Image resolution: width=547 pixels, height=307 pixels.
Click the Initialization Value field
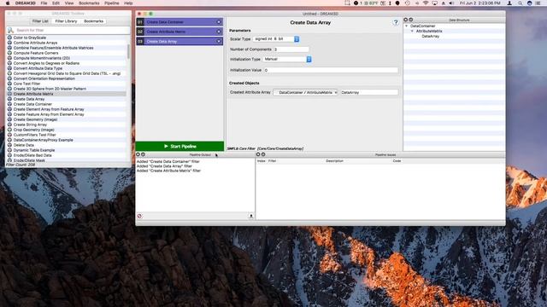coord(331,70)
